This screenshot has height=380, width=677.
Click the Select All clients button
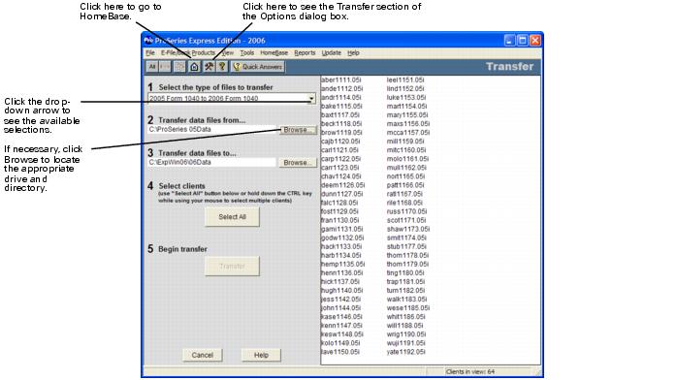point(232,216)
